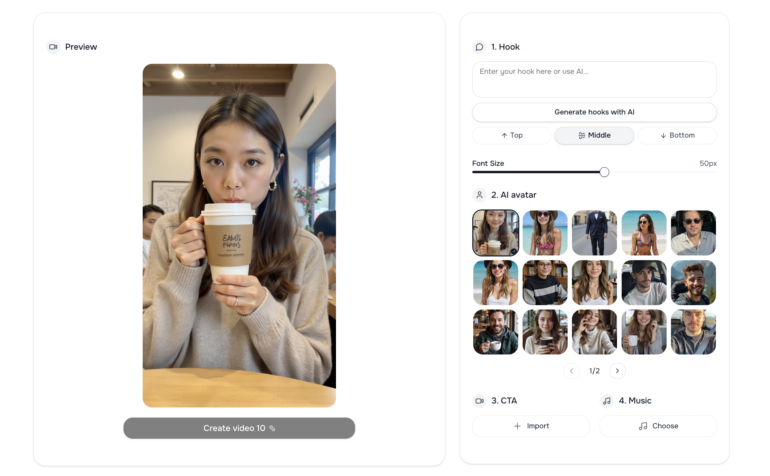Image resolution: width=770 pixels, height=476 pixels.
Task: Click the AI avatar person icon
Action: 479,195
